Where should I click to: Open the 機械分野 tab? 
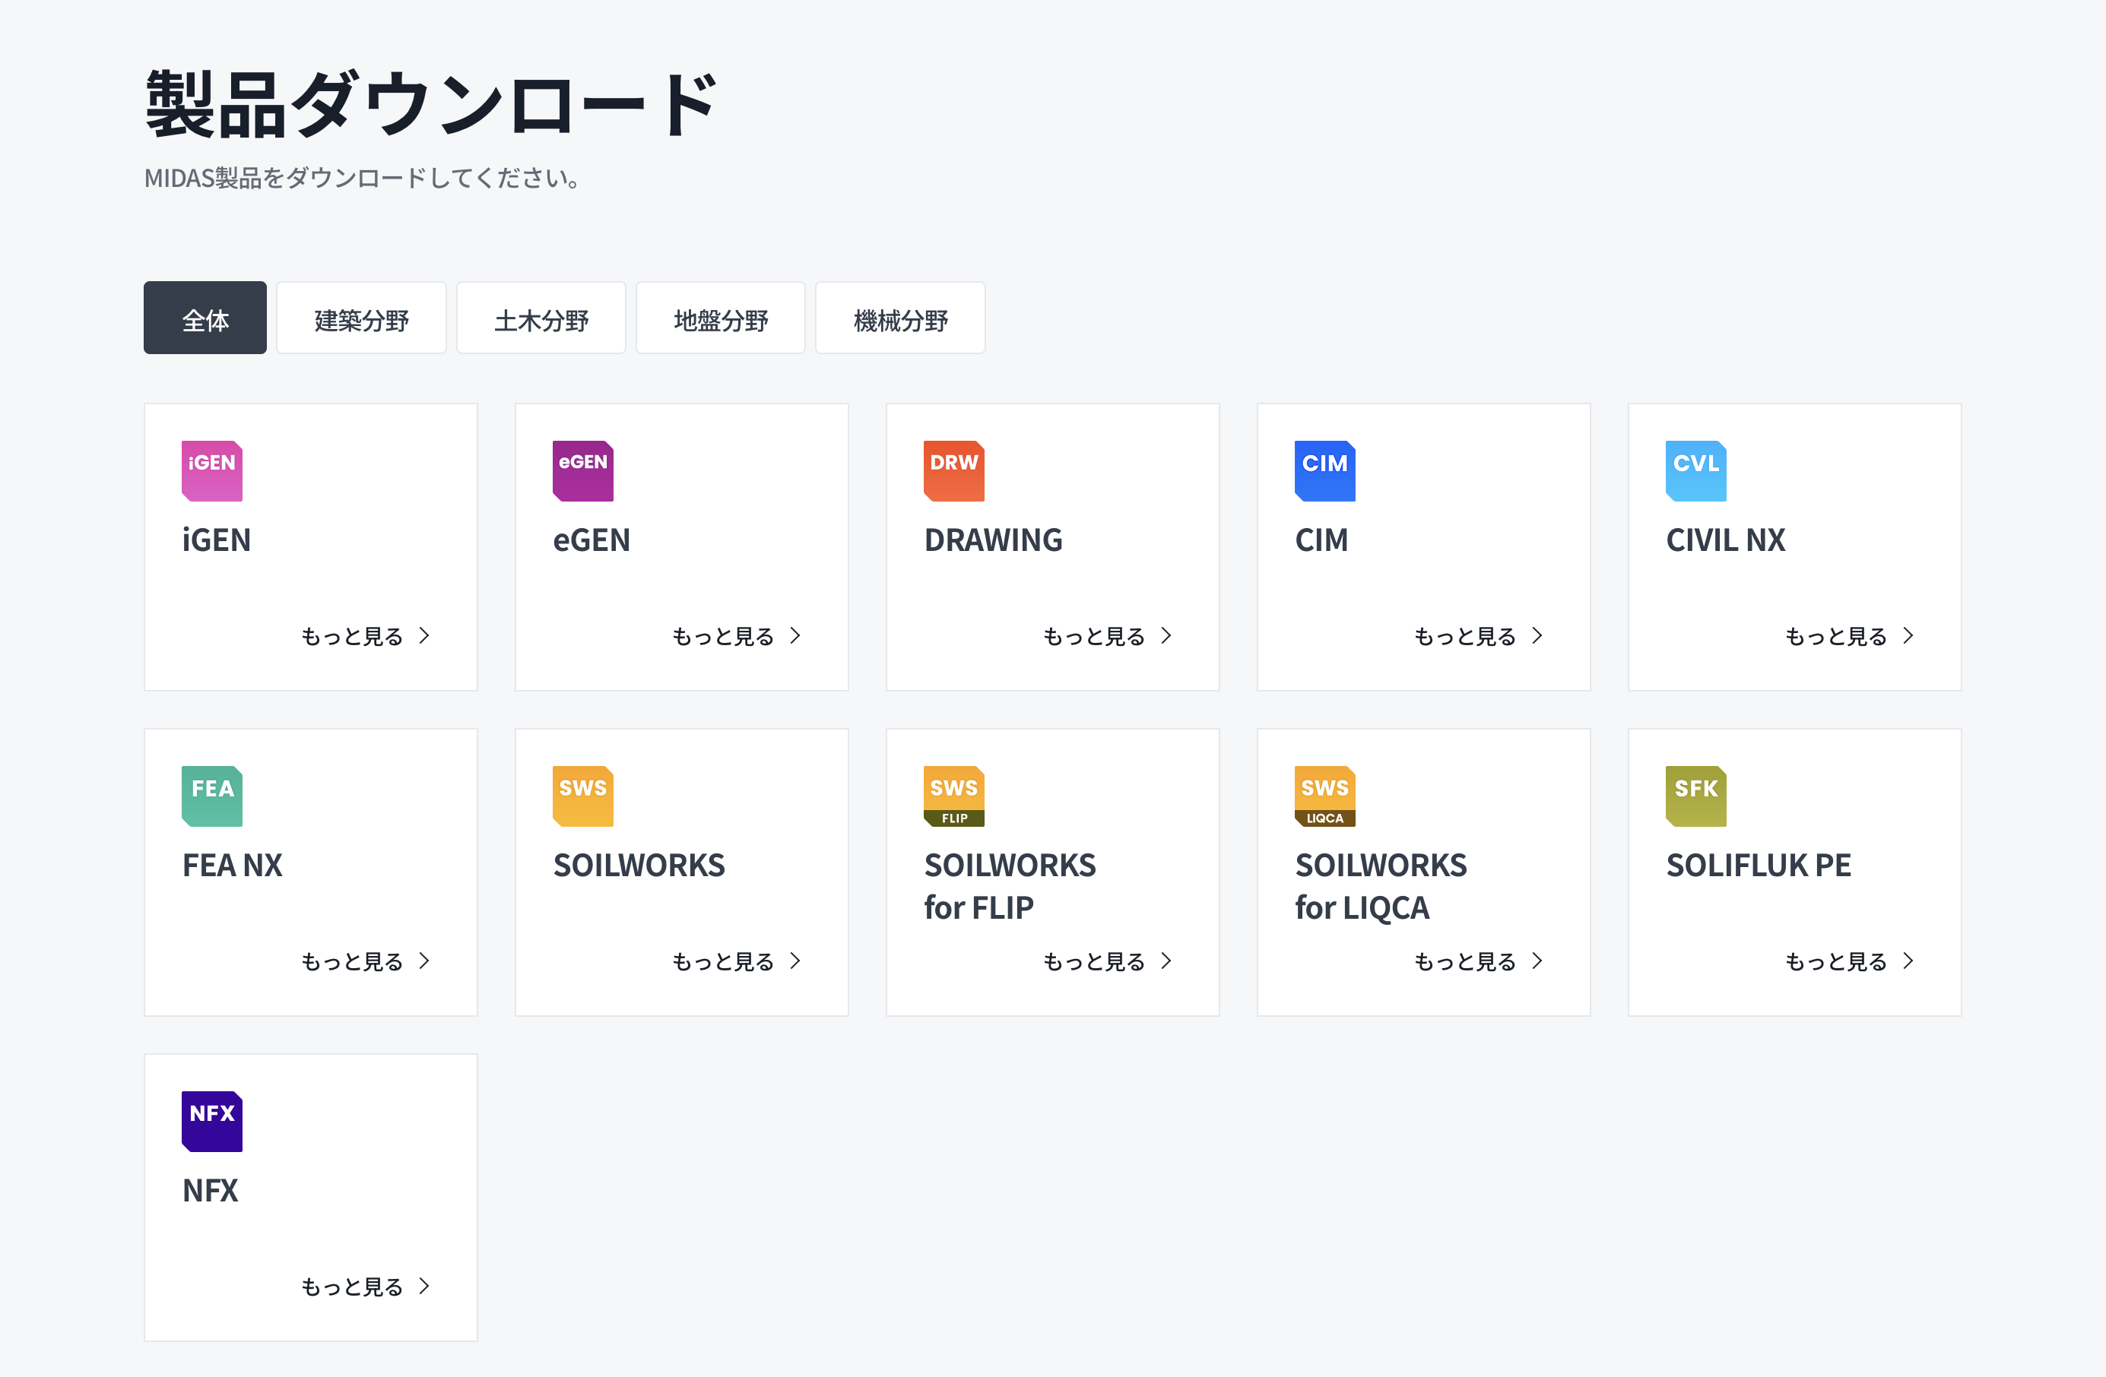900,318
